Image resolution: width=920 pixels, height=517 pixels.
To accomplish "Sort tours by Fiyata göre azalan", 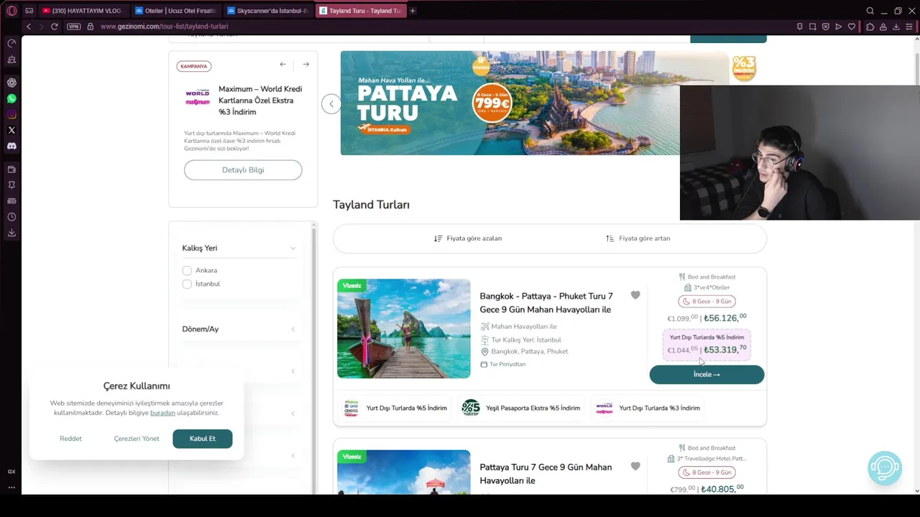I will pyautogui.click(x=468, y=238).
